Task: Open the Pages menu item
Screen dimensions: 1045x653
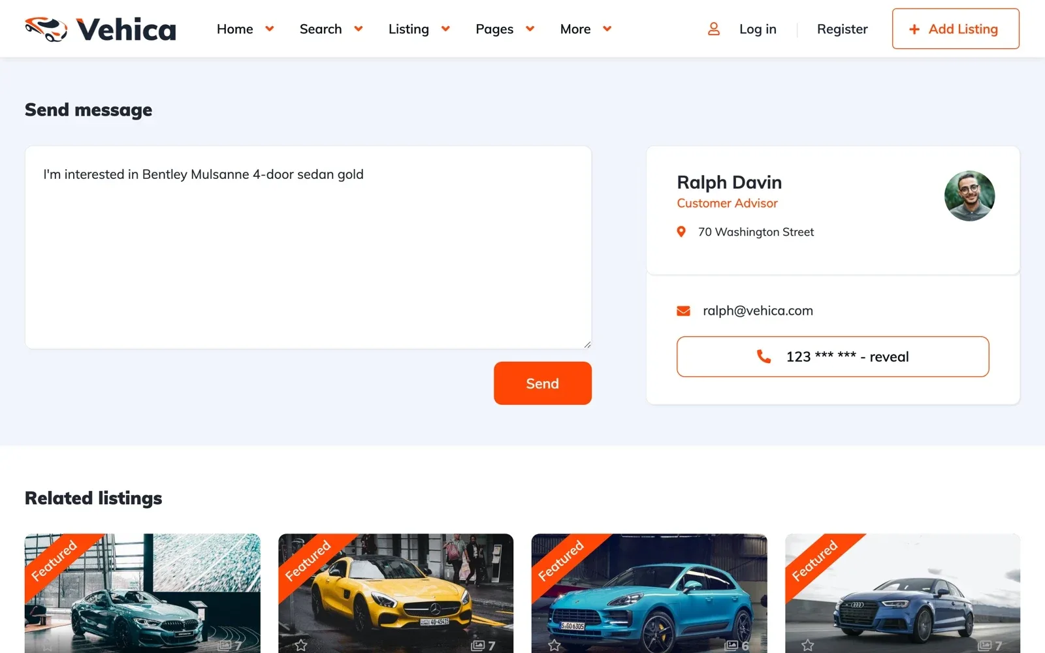Action: pos(494,29)
